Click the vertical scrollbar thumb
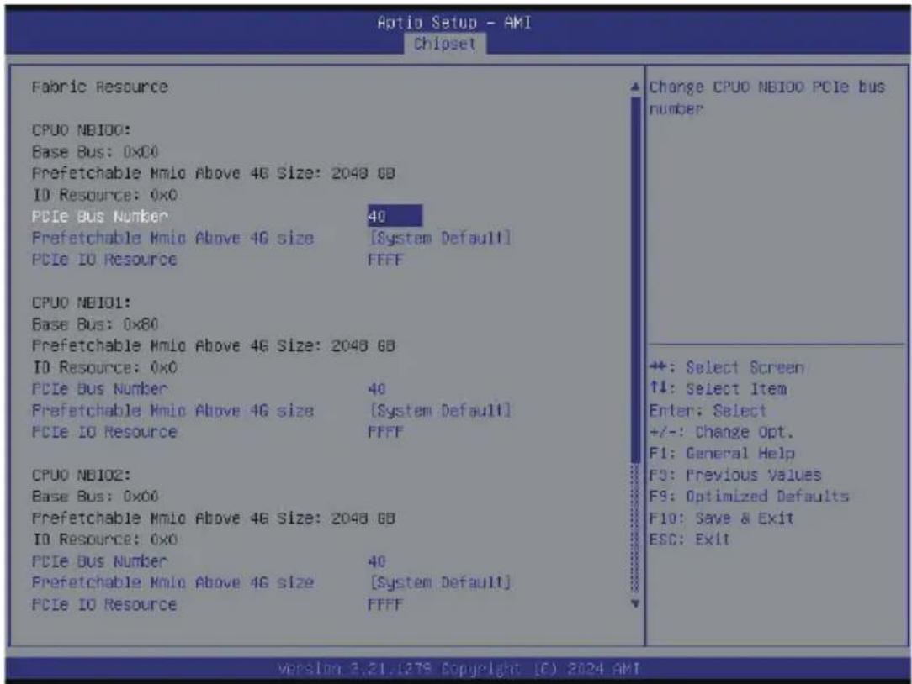 pos(635,279)
